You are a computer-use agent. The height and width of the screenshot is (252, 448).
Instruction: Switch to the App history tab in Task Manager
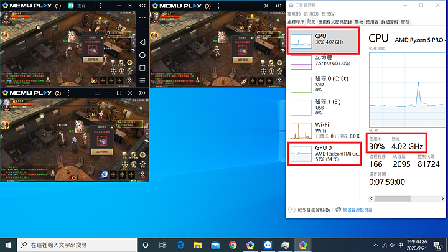(x=335, y=22)
